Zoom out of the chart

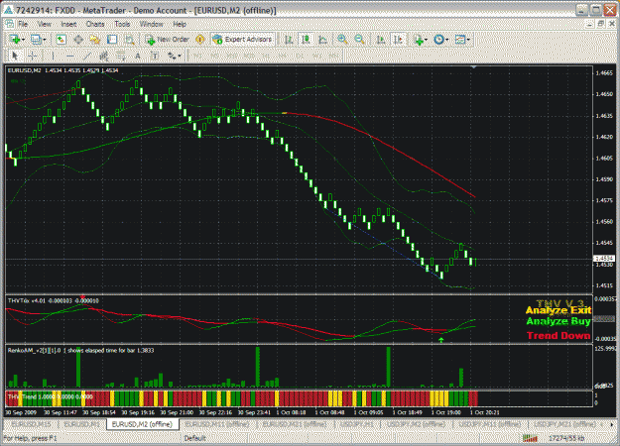[x=359, y=40]
